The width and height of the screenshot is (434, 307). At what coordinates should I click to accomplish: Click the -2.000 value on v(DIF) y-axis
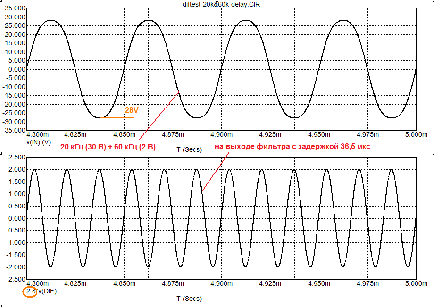[x=15, y=267]
